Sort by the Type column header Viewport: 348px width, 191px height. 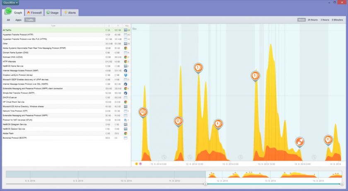pyautogui.click(x=53, y=26)
